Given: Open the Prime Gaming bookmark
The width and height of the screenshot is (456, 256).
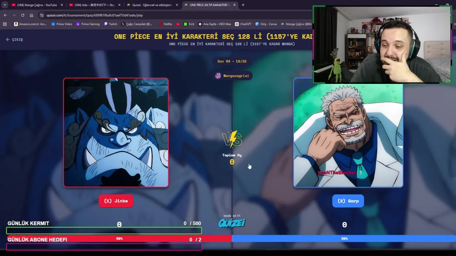Looking at the screenshot, I should (88, 24).
